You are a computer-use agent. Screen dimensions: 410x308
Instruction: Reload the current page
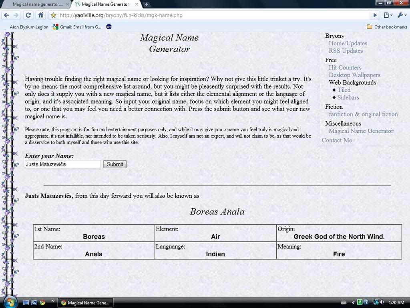tap(28, 15)
